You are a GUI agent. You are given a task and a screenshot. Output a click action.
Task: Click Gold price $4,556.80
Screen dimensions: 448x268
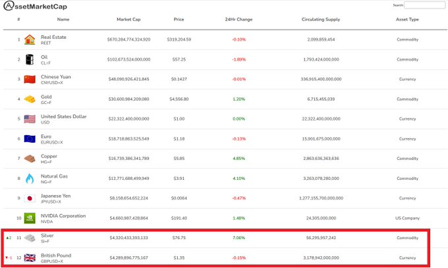point(179,99)
